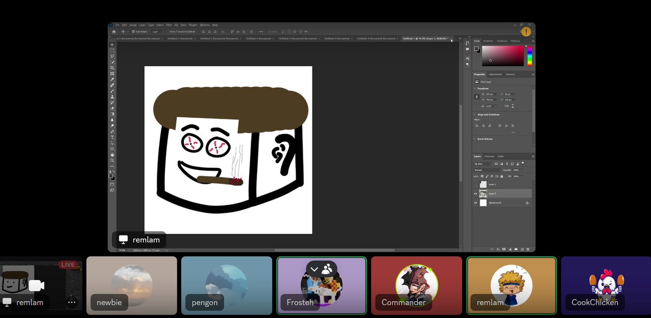Image resolution: width=651 pixels, height=318 pixels.
Task: Click the flip horizontal icon in Properties
Action: 507,106
